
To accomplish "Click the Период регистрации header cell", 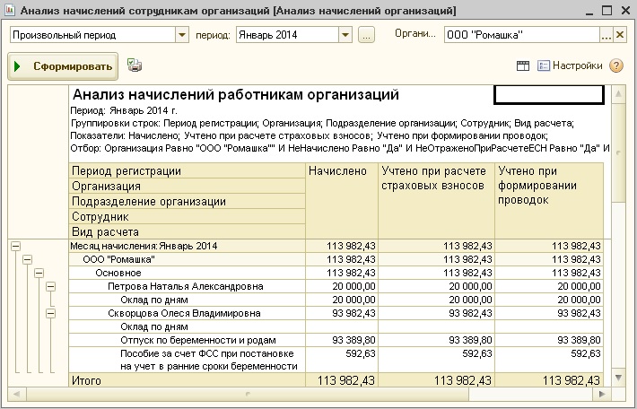I will [x=188, y=171].
